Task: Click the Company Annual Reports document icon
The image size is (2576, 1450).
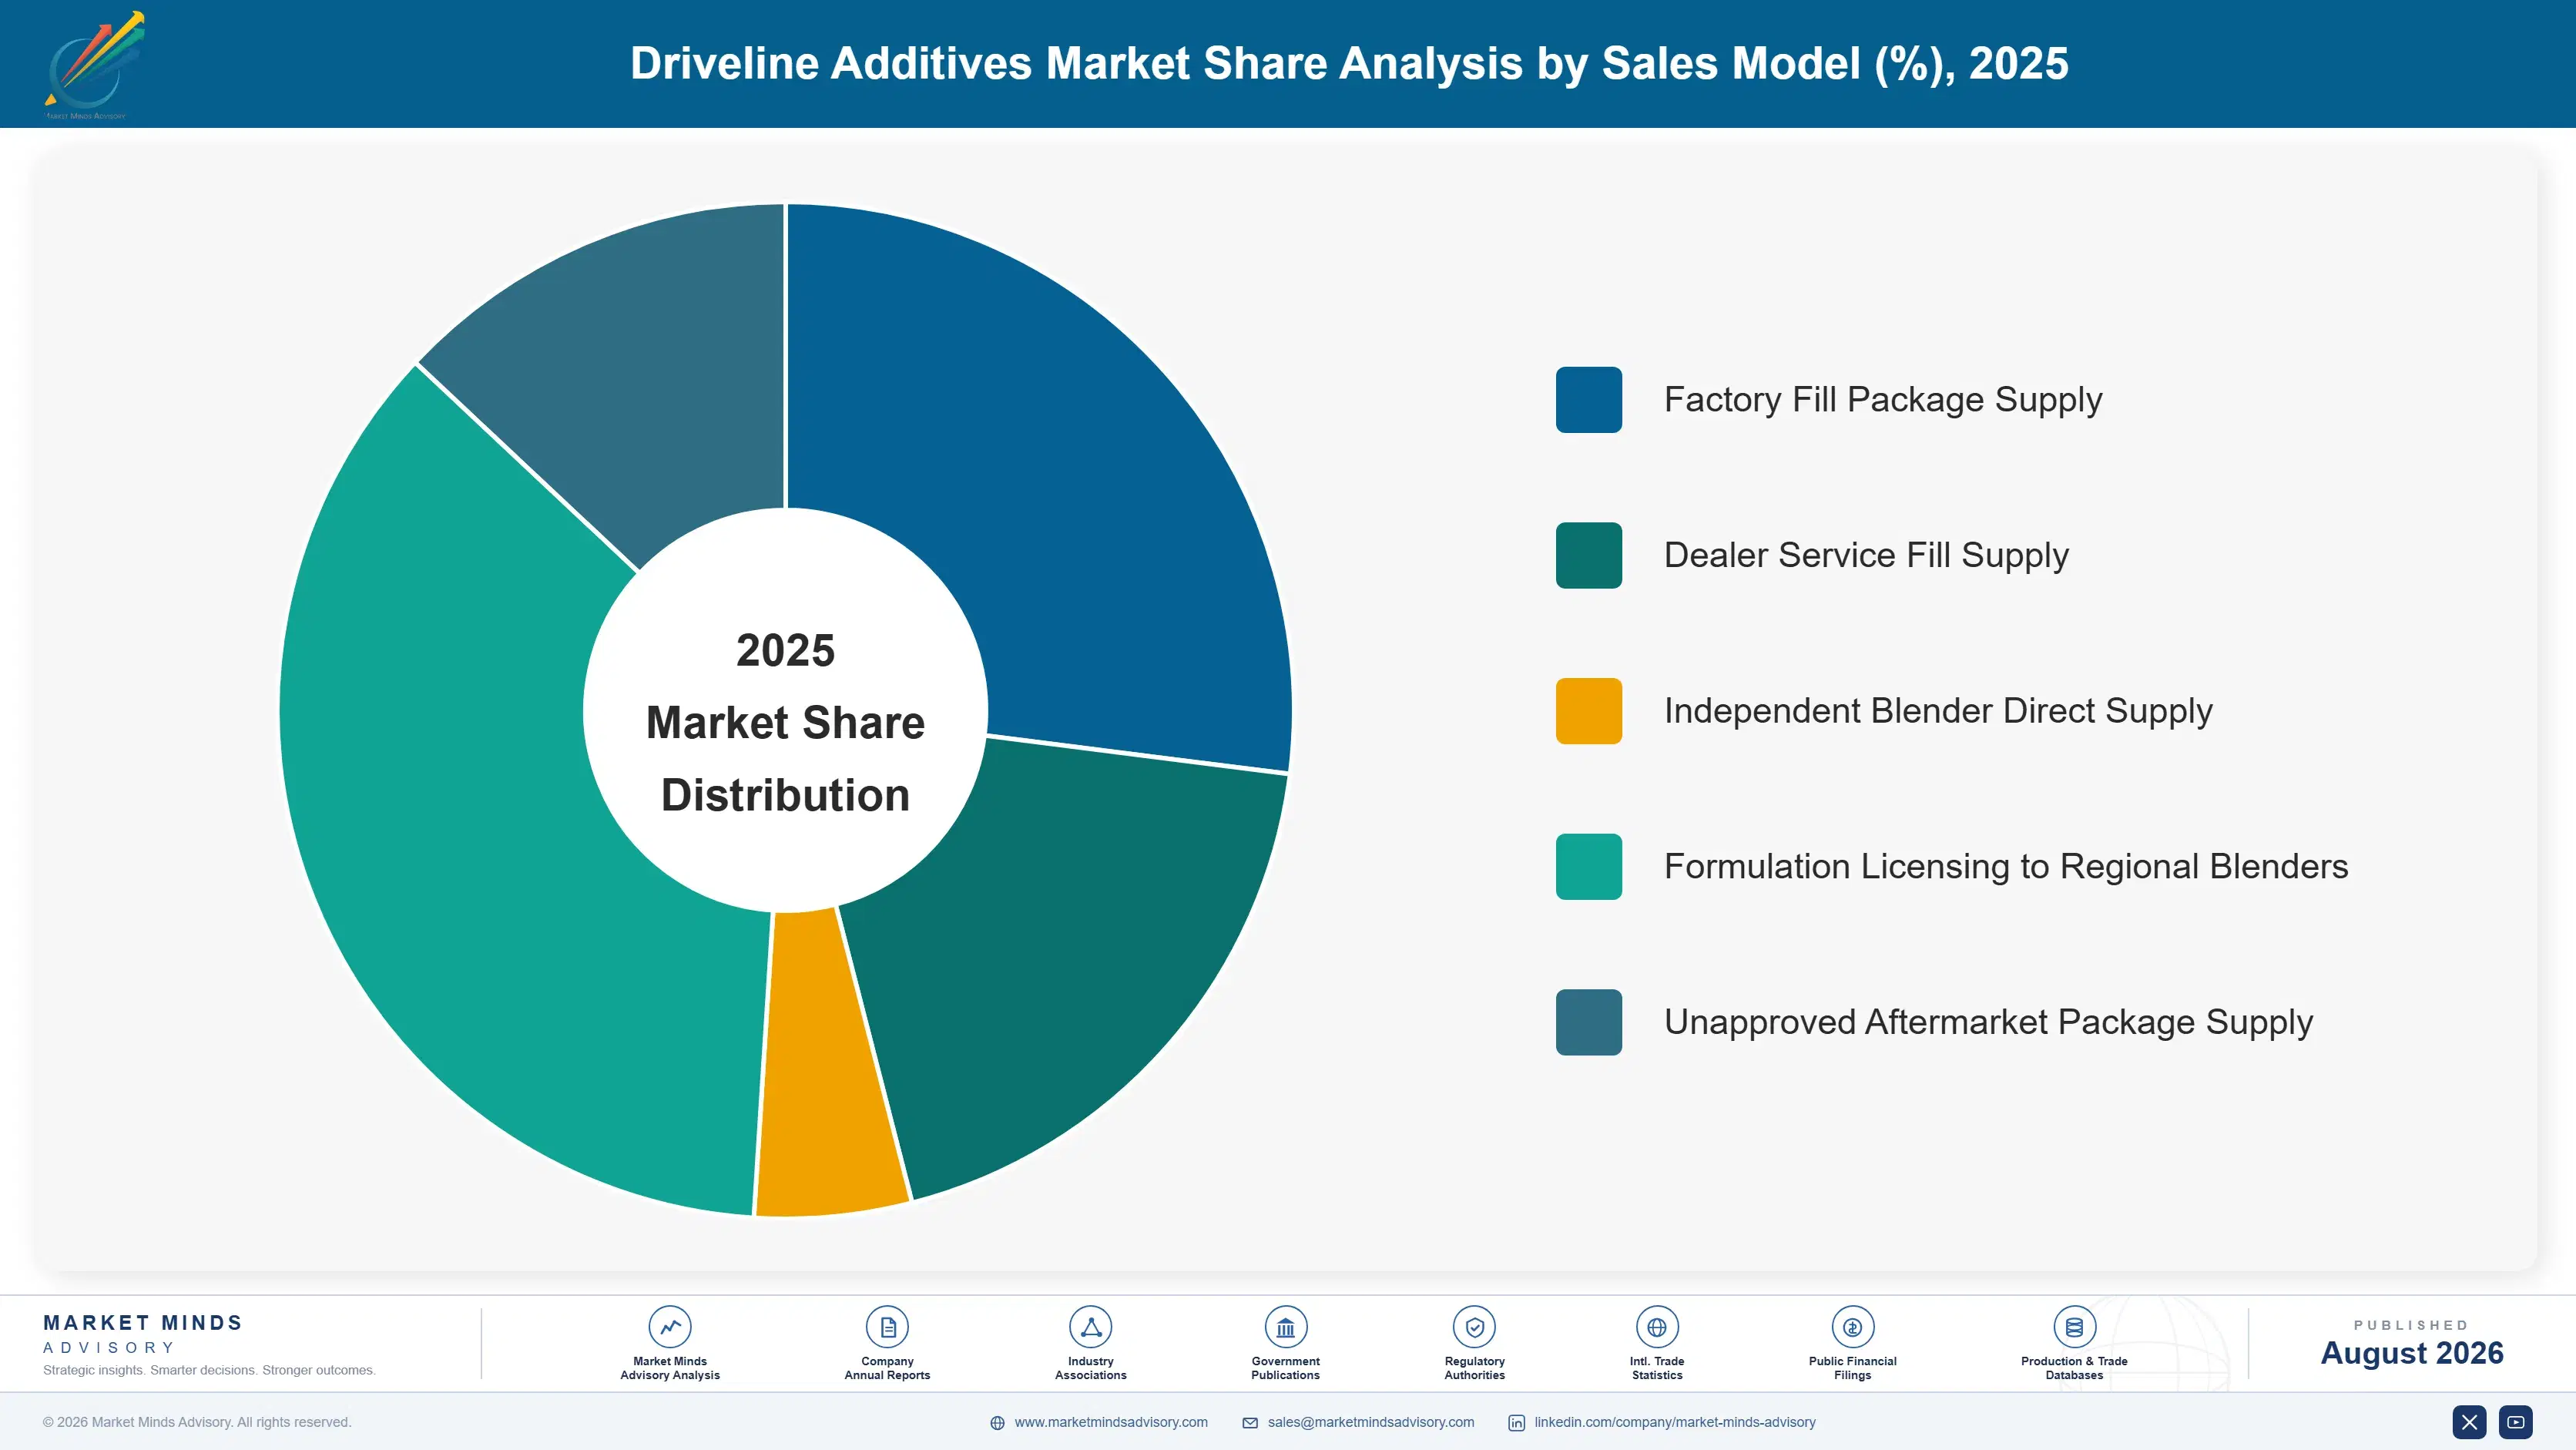Action: [x=887, y=1327]
